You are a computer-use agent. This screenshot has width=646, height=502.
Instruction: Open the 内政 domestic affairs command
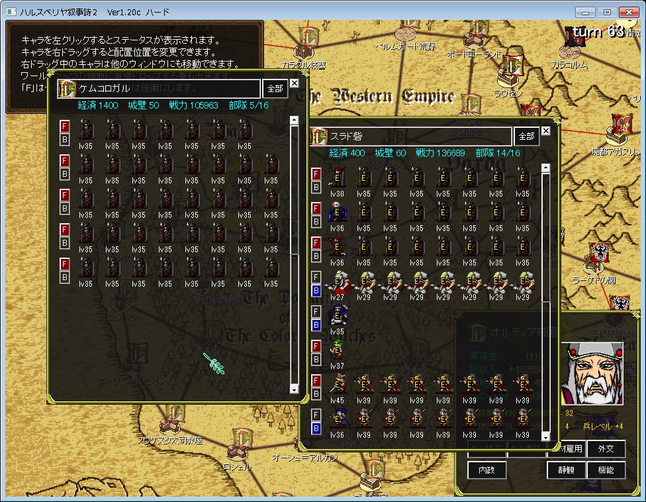coord(487,470)
